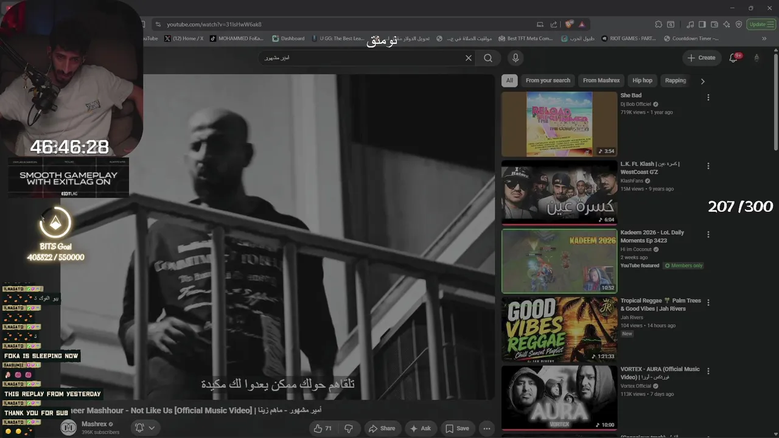Click the address bar URL
This screenshot has height=438, width=779.
(214, 24)
